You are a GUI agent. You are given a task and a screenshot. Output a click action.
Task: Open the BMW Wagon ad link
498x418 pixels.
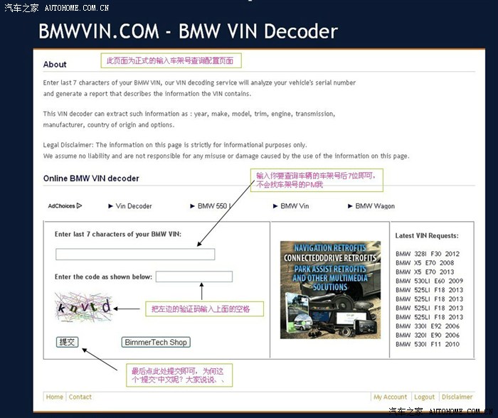pos(373,206)
